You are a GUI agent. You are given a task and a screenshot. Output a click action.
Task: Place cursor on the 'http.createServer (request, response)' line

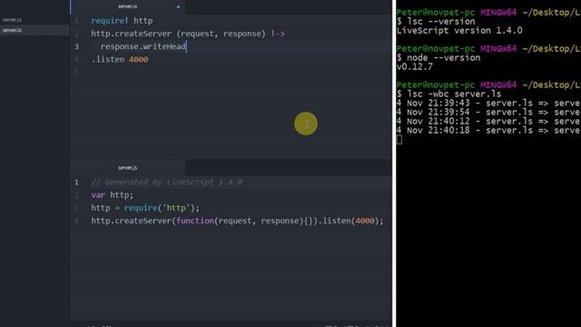[x=188, y=34]
